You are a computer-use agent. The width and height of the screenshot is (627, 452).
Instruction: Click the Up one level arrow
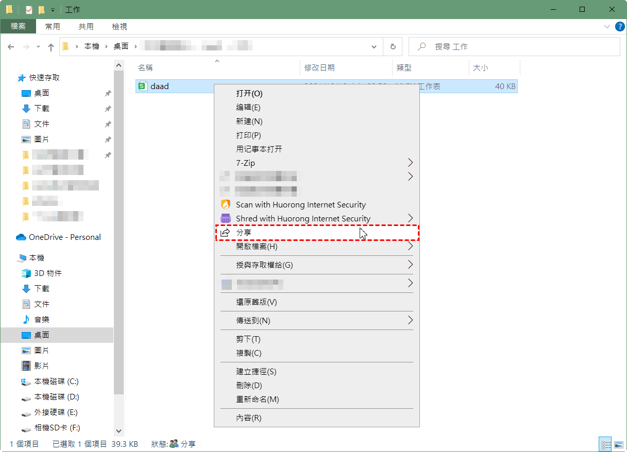pos(51,47)
